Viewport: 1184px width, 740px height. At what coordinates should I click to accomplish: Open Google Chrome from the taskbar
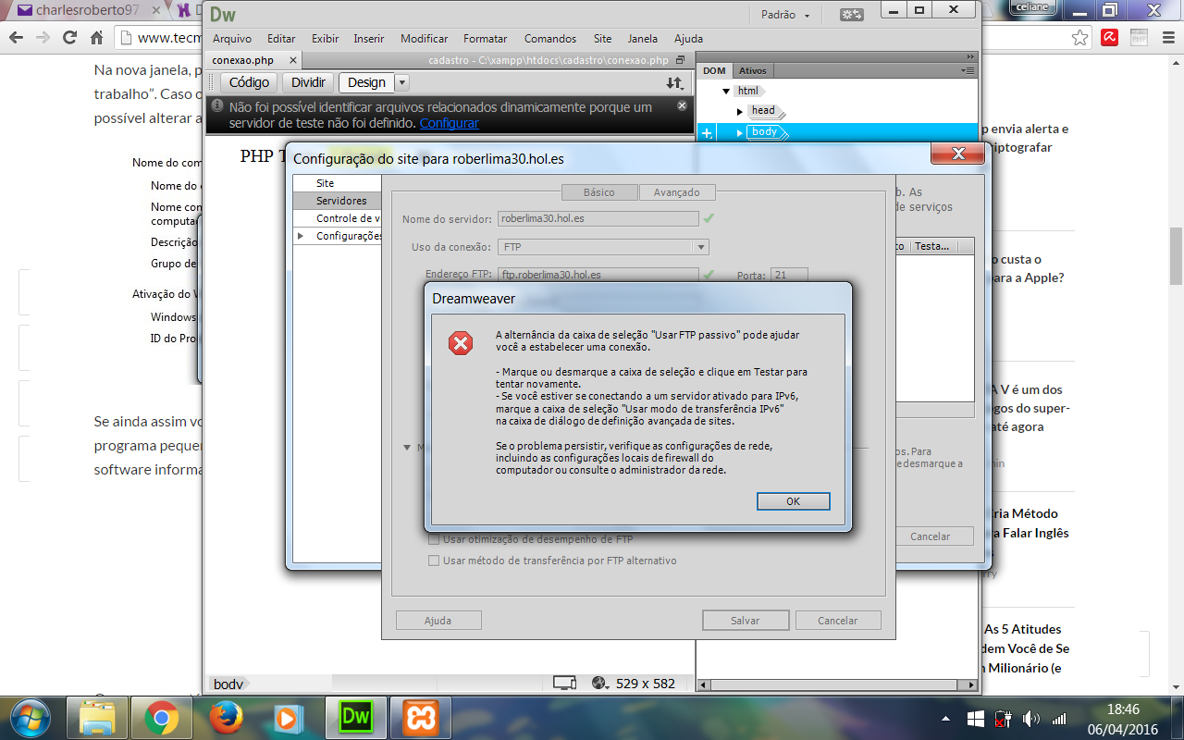tap(161, 718)
